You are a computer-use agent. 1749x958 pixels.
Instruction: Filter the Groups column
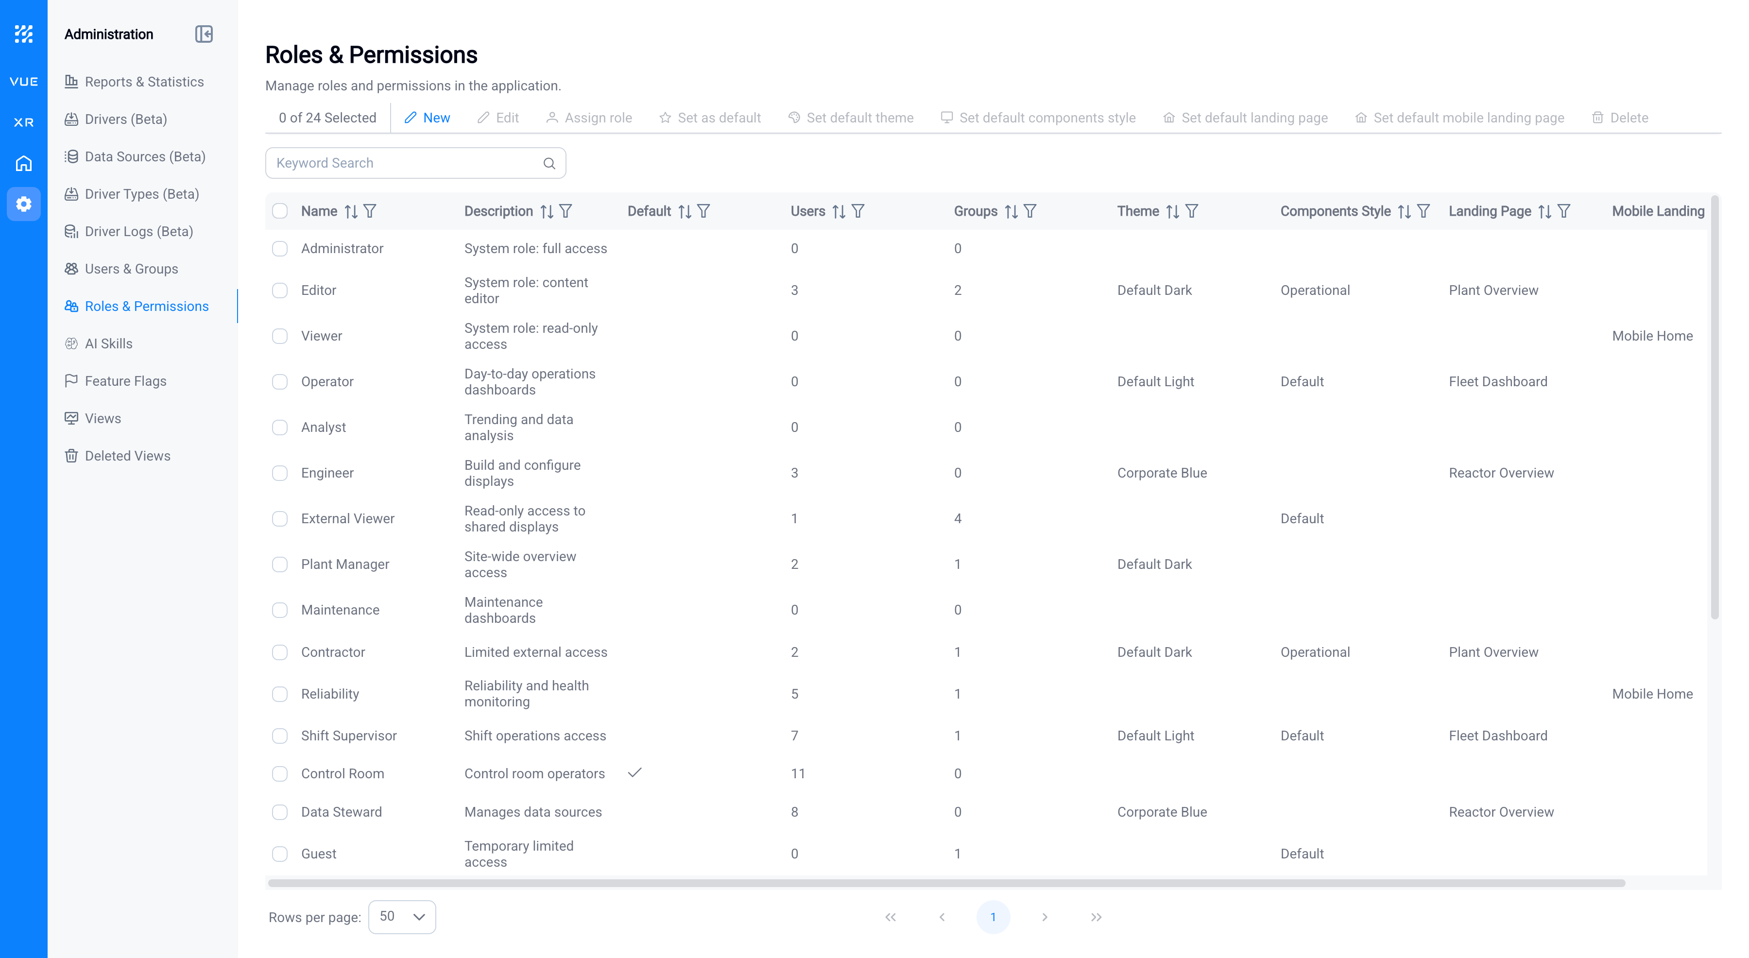pos(1030,211)
